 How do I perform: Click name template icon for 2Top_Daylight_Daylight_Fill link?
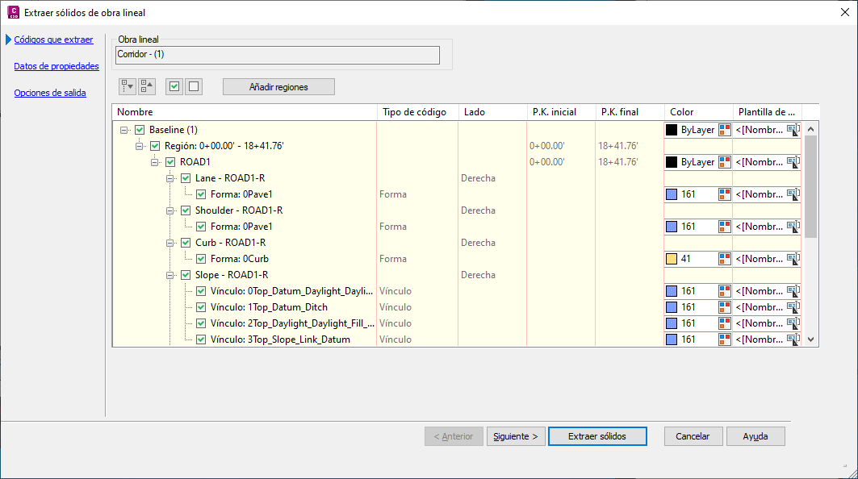[x=793, y=323]
